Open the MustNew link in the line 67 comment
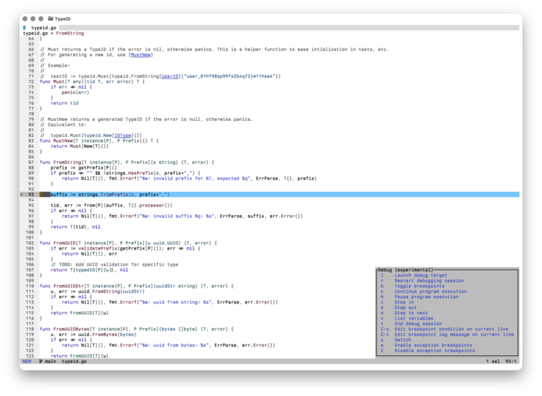The image size is (542, 396). (140, 55)
